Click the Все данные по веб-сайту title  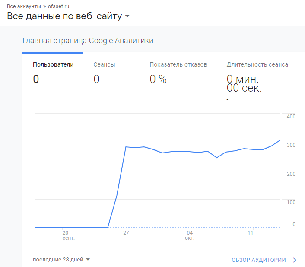pyautogui.click(x=64, y=16)
